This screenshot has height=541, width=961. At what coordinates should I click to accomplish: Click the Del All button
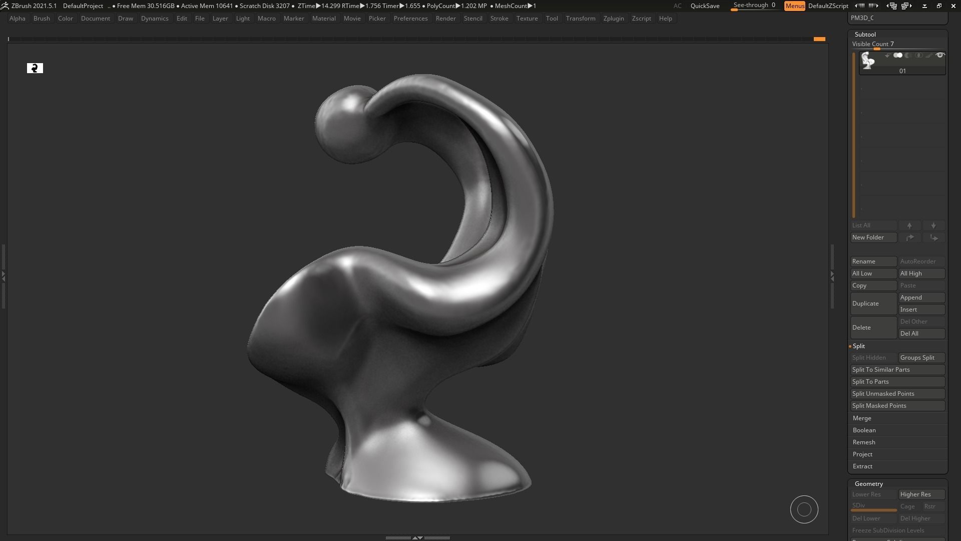coord(921,334)
